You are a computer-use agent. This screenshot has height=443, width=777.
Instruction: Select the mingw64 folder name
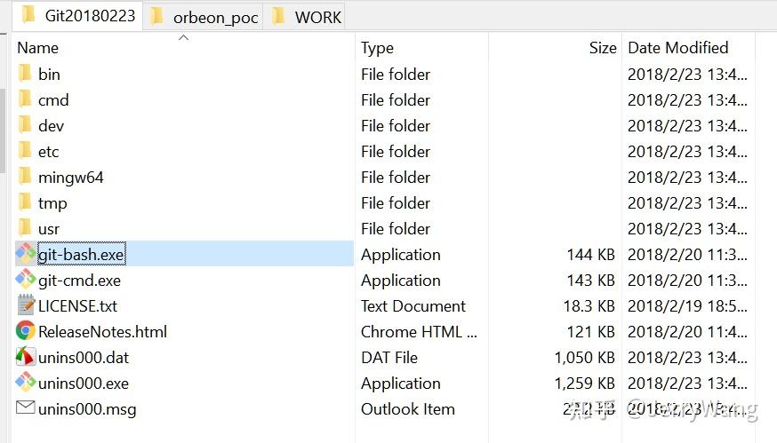point(71,178)
